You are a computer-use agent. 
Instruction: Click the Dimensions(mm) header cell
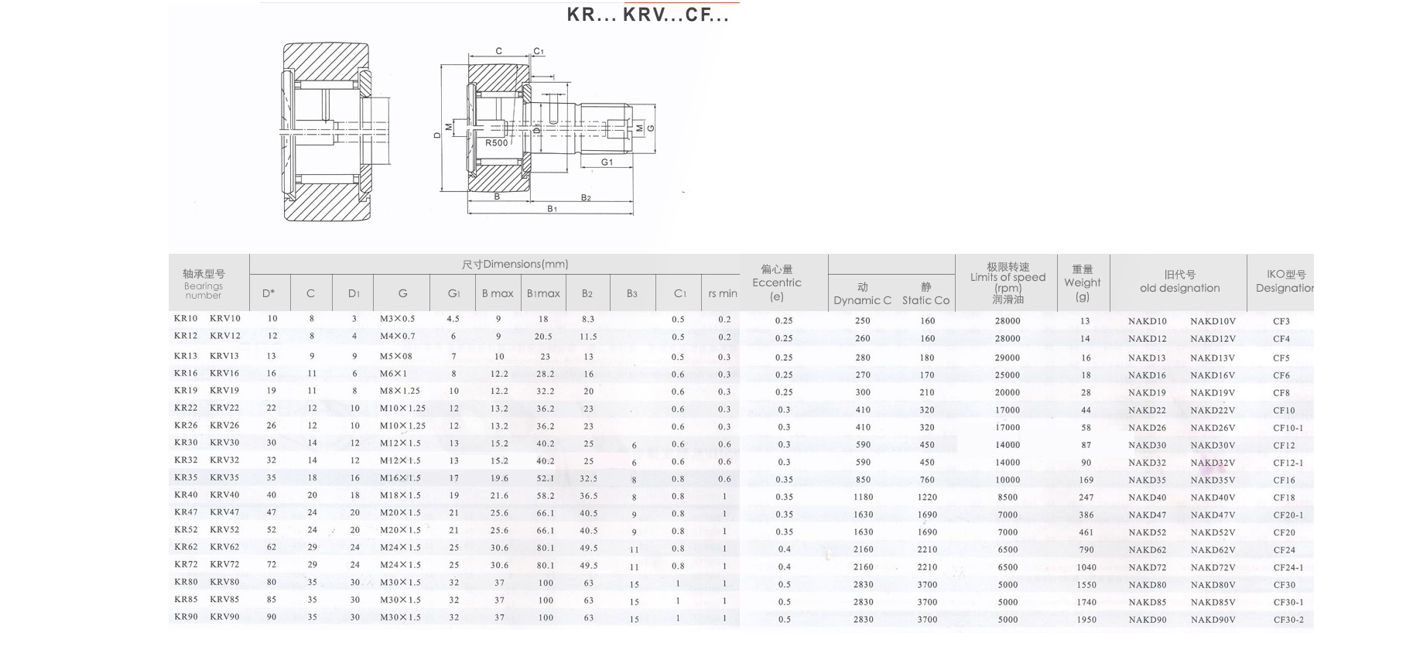pos(515,265)
